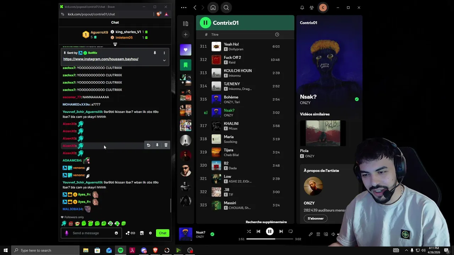This screenshot has height=255, width=454.
Task: Seek on the song progress bar
Action: pyautogui.click(x=270, y=239)
